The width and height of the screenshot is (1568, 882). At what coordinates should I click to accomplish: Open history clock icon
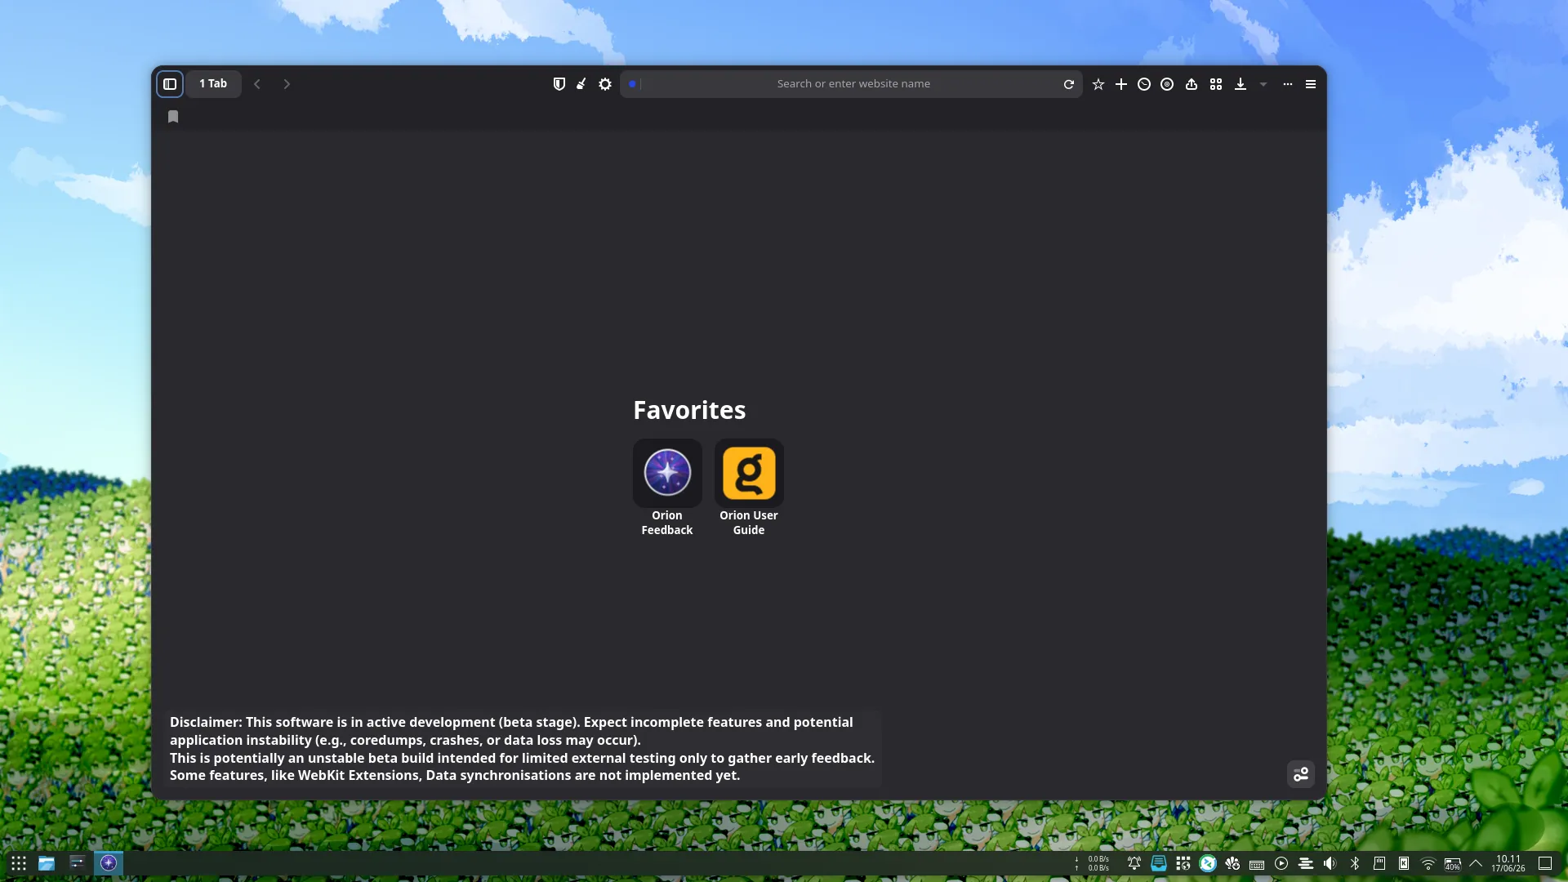coord(1144,84)
